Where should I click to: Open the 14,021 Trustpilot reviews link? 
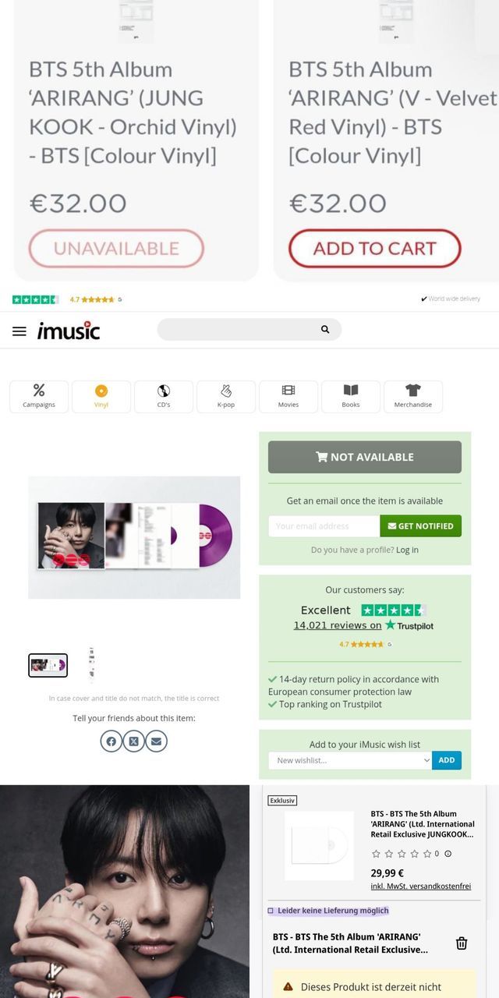pos(338,625)
